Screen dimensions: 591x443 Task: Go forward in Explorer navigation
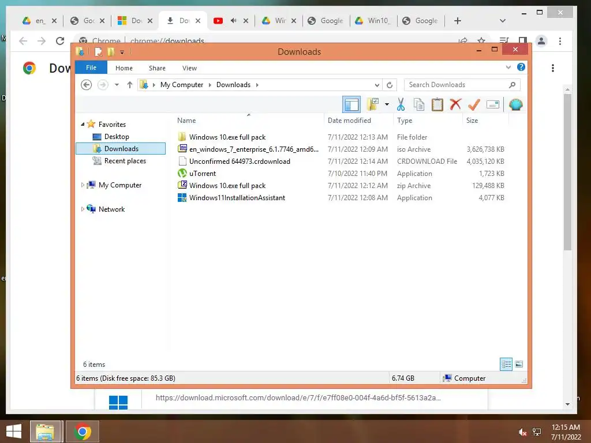[103, 85]
